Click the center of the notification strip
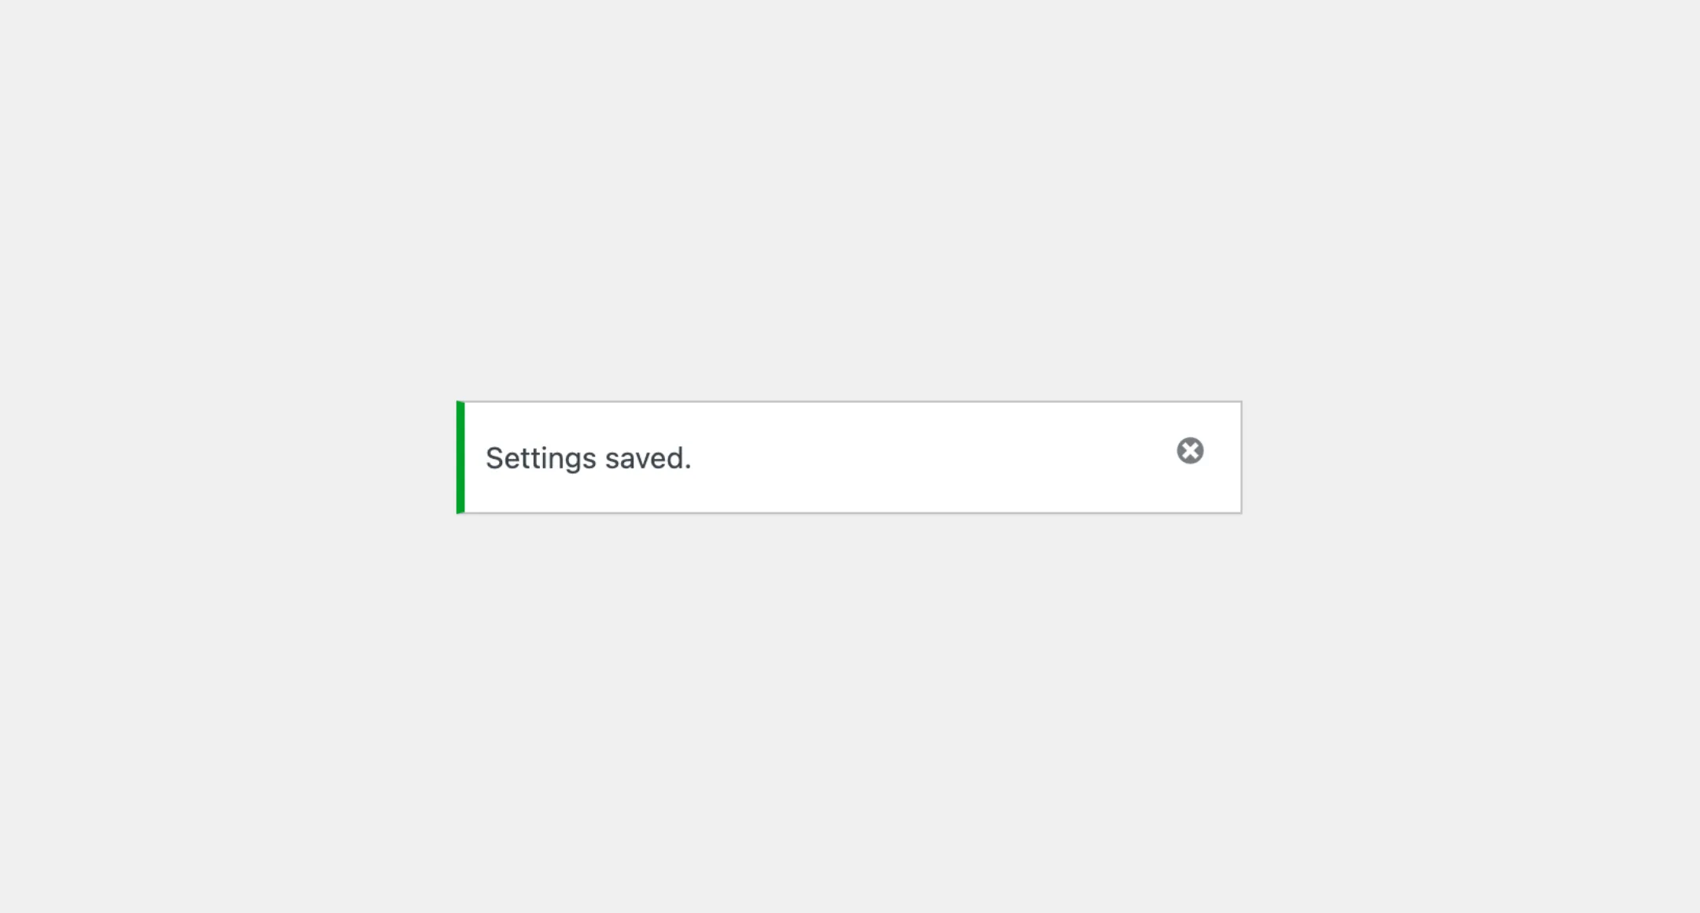The width and height of the screenshot is (1700, 913). 850,456
